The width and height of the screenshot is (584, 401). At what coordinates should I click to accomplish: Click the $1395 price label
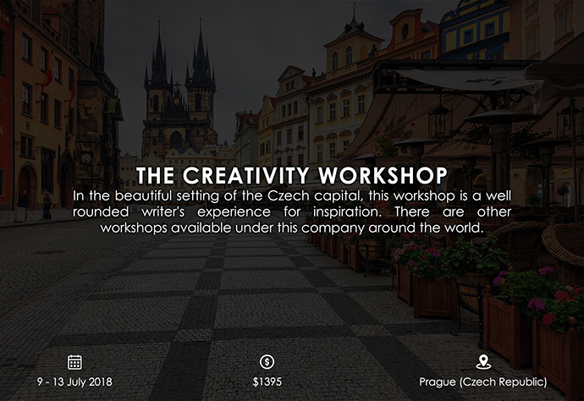(x=267, y=382)
